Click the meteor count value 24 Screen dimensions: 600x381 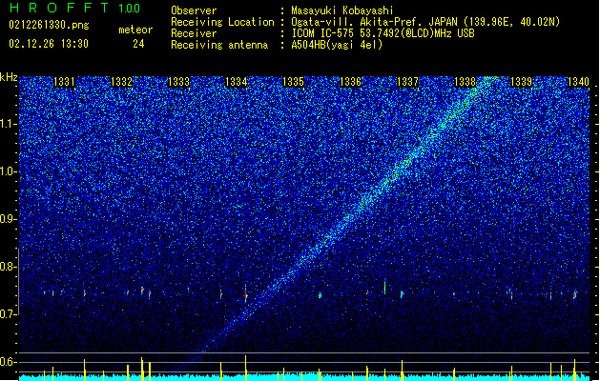click(x=138, y=44)
